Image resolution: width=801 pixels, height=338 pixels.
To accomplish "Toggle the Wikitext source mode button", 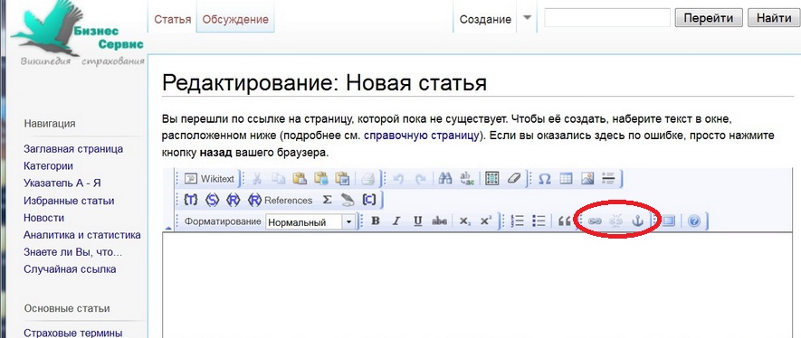I will (x=209, y=179).
